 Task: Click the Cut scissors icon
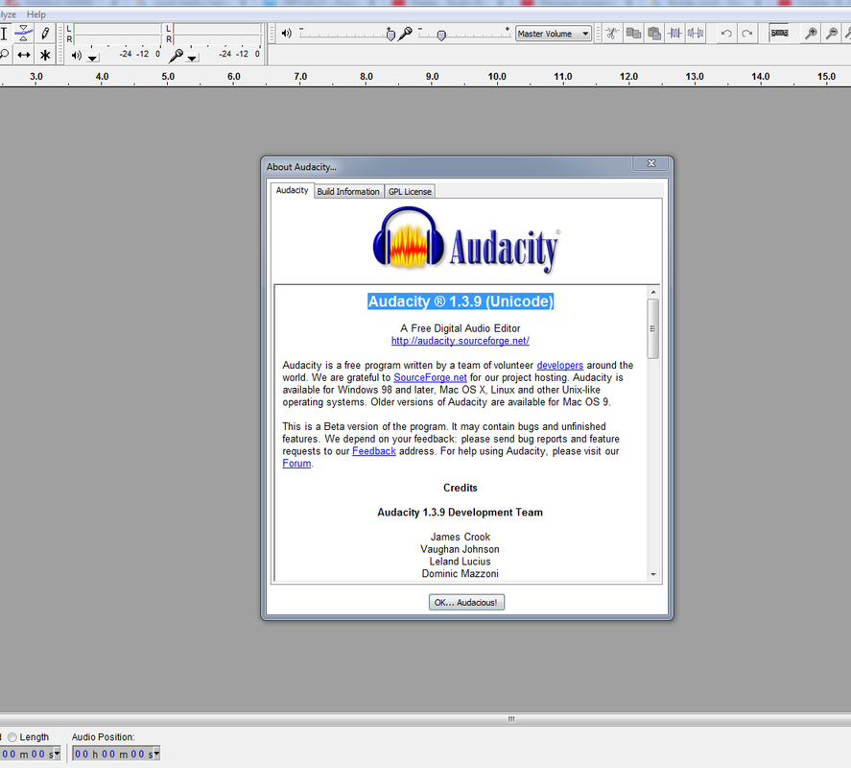coord(612,34)
